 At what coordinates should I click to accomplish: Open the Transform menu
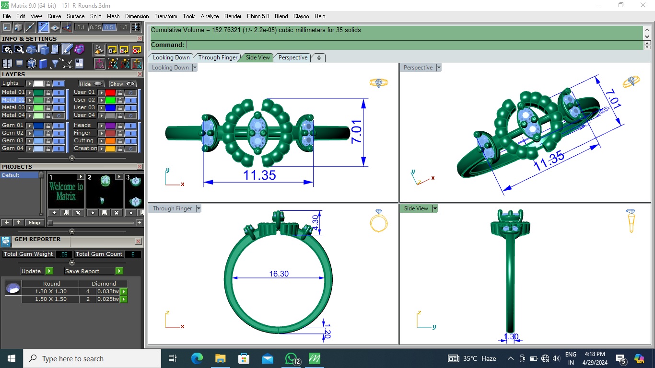tap(166, 16)
